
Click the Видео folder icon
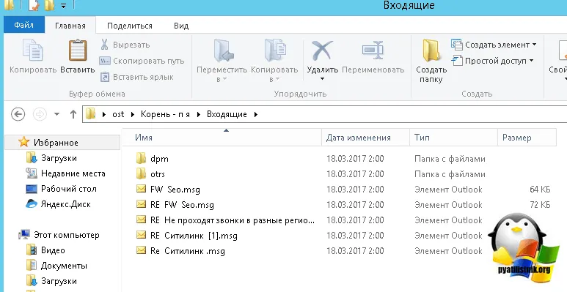click(x=32, y=250)
